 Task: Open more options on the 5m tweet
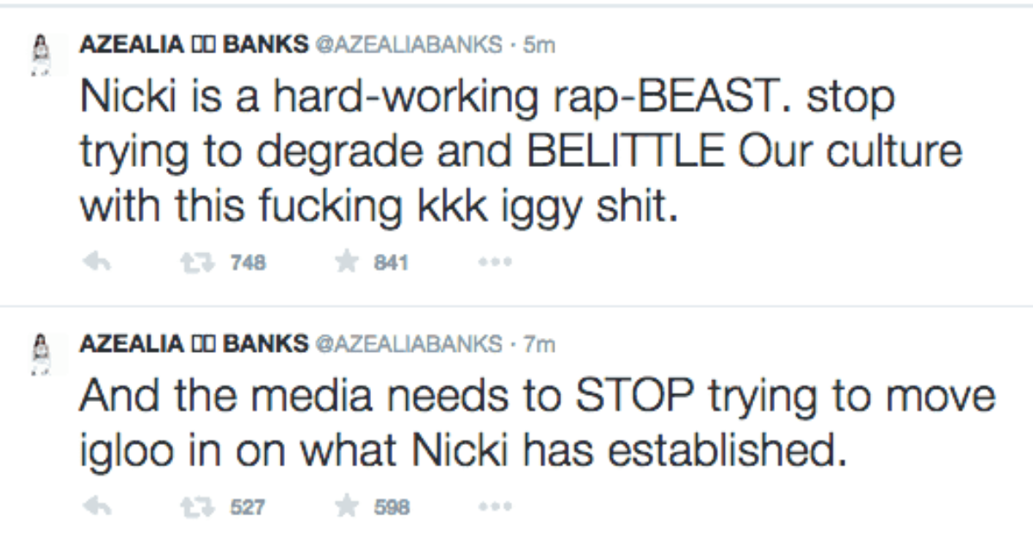click(495, 263)
